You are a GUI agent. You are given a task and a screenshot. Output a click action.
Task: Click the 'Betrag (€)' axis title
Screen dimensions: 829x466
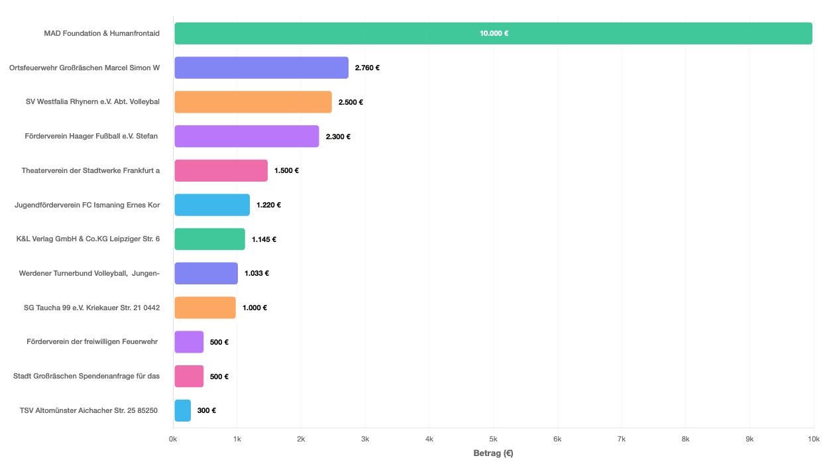(x=493, y=453)
